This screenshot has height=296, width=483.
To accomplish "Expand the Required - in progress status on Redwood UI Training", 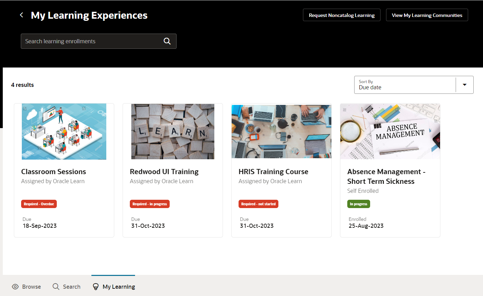I will click(150, 204).
